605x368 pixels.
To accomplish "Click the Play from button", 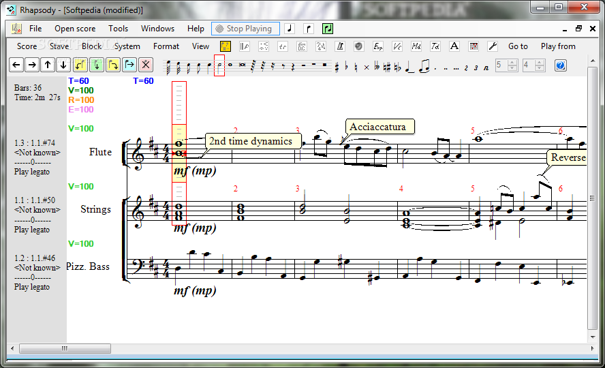I will click(558, 46).
